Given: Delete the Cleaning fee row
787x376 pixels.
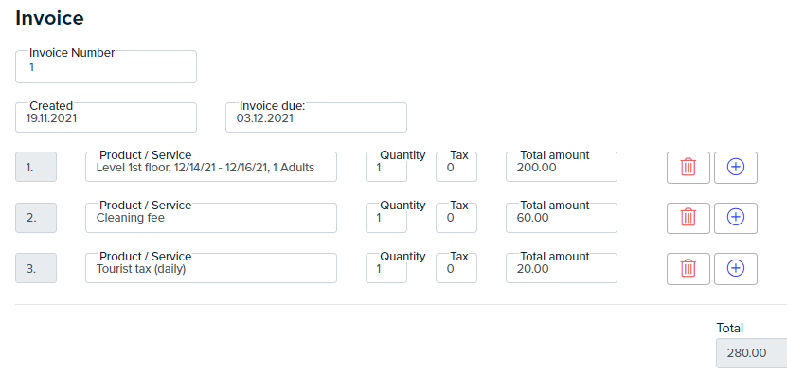Looking at the screenshot, I should point(689,218).
